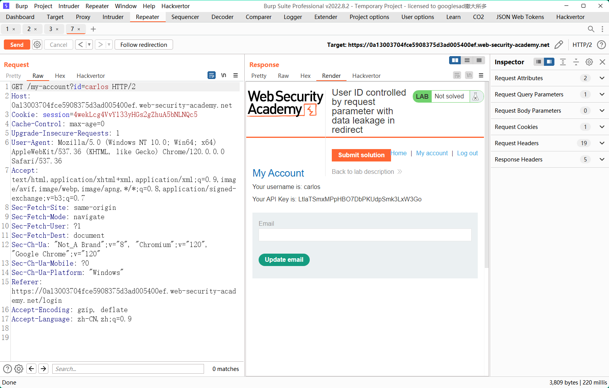The height and width of the screenshot is (388, 609).
Task: Toggle non-printable characters in the response
Action: [469, 75]
